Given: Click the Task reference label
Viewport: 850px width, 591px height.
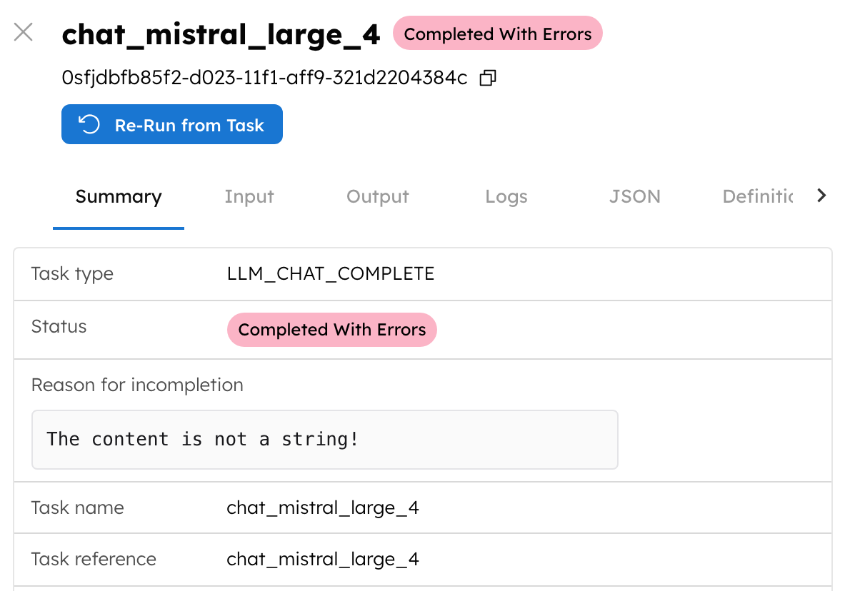Looking at the screenshot, I should 94,559.
